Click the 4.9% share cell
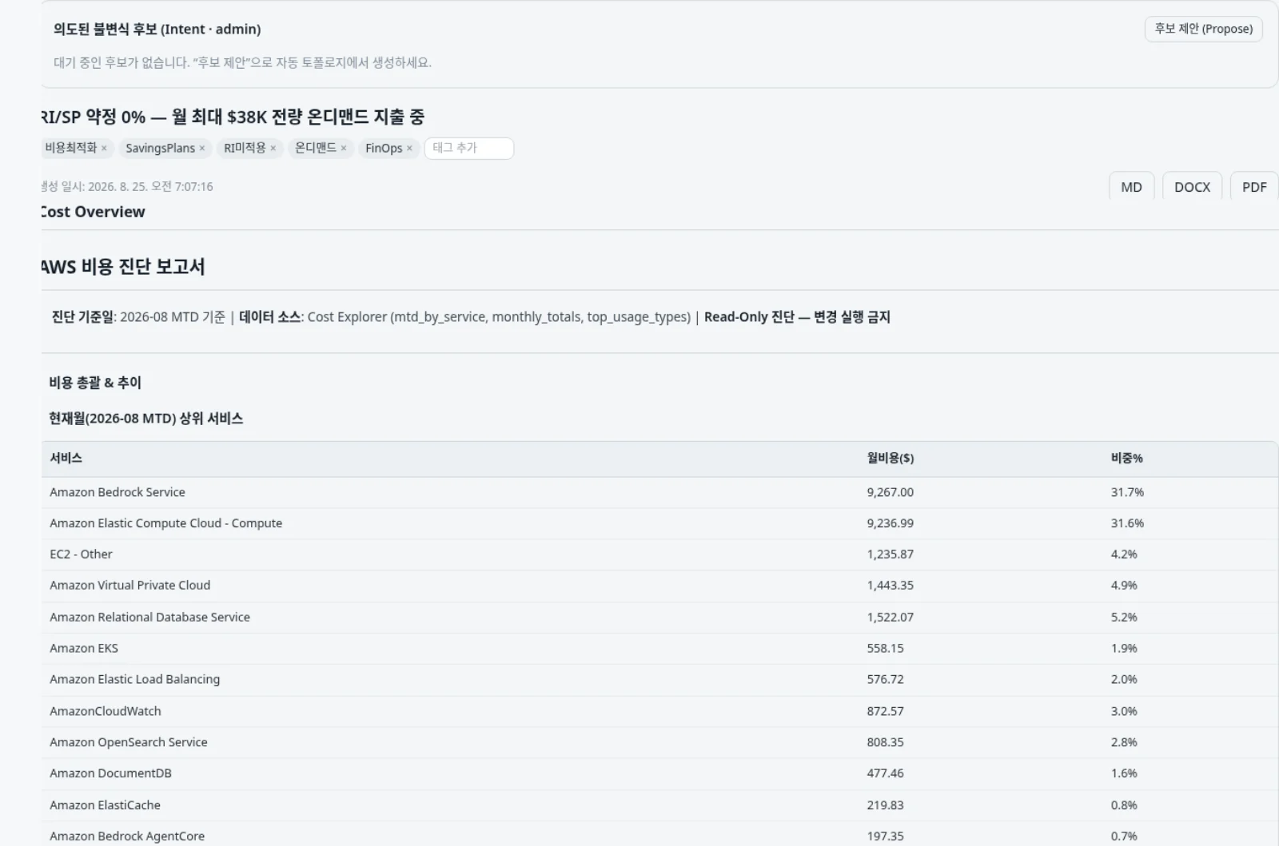The height and width of the screenshot is (846, 1279). point(1124,586)
